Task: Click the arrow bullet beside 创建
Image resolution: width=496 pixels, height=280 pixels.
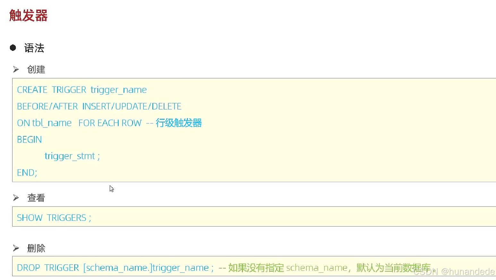Action: pyautogui.click(x=16, y=69)
